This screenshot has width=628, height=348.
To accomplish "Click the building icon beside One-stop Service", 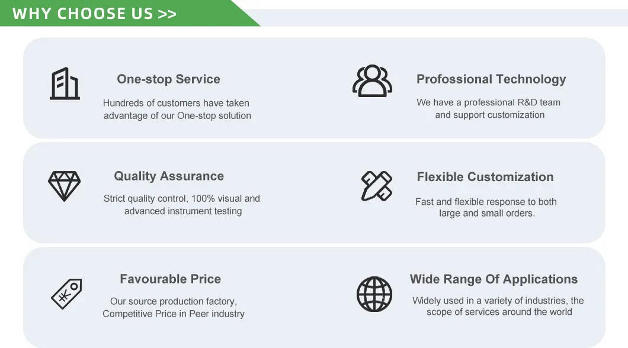I will [65, 83].
